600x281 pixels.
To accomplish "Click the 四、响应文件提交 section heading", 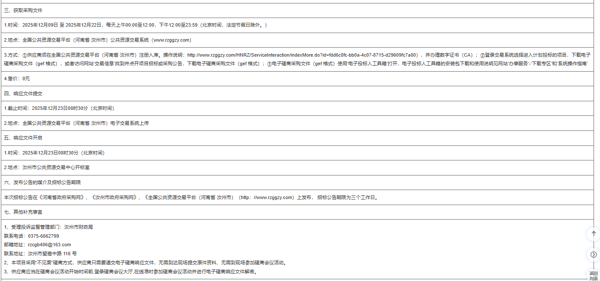I will tap(23, 94).
